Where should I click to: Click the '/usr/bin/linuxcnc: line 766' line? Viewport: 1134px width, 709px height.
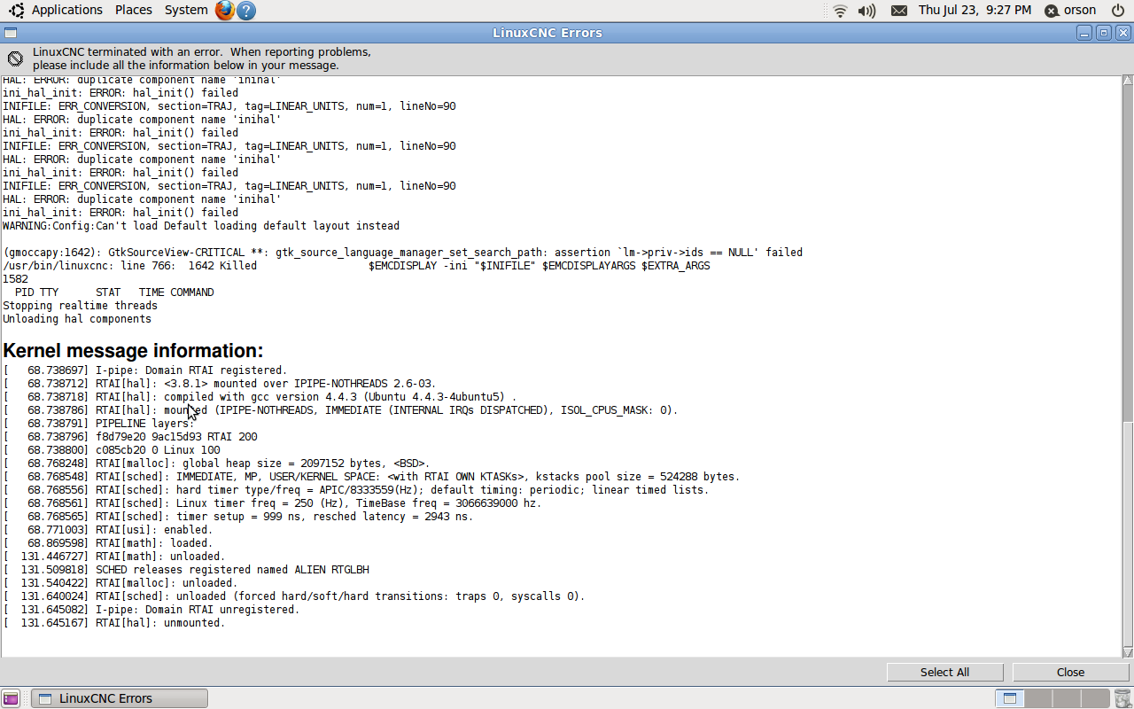click(x=356, y=266)
